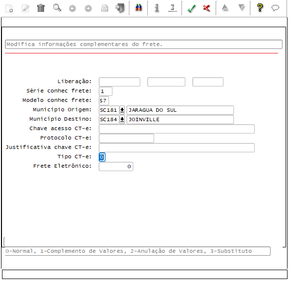Select the Série conhec frete field
Image resolution: width=290 pixels, height=283 pixels.
coord(106,91)
